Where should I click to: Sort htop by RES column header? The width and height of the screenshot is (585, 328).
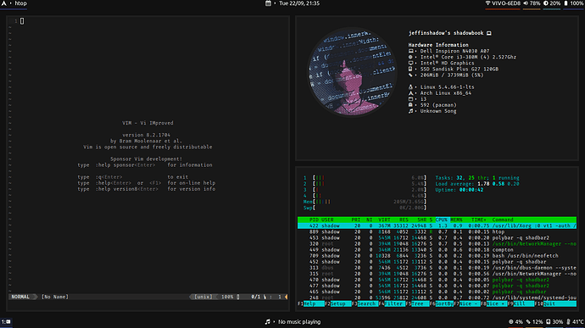[x=404, y=220]
